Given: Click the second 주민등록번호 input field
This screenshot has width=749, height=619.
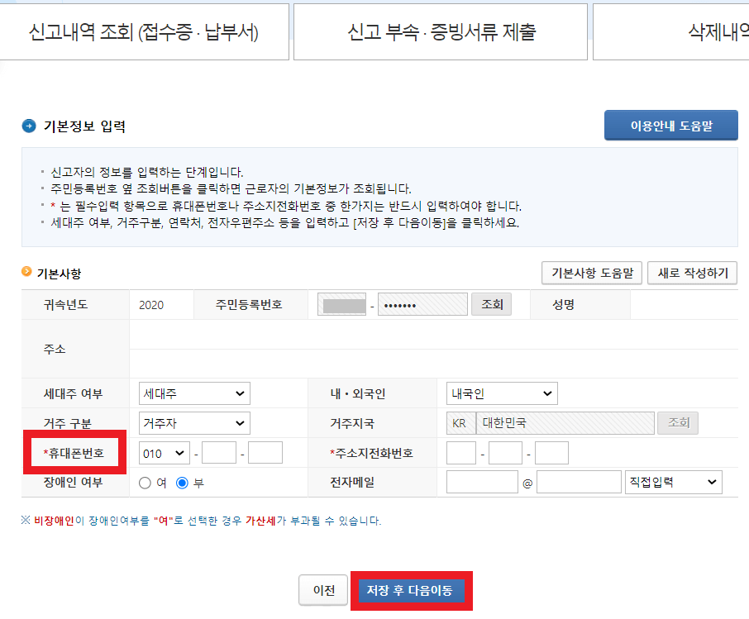Looking at the screenshot, I should click(x=422, y=303).
